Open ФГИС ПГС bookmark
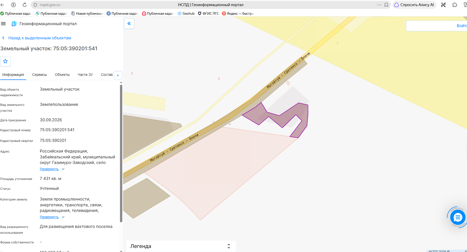Viewport: 467px width, 252px height. (208, 13)
